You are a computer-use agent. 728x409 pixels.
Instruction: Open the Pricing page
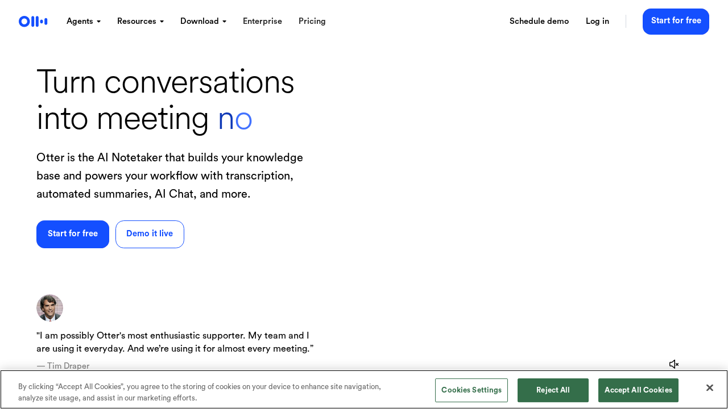point(312,22)
